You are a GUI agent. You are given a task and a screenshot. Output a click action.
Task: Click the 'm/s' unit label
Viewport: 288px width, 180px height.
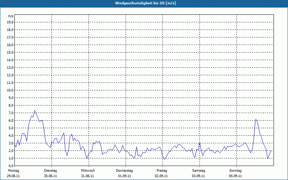(11, 16)
